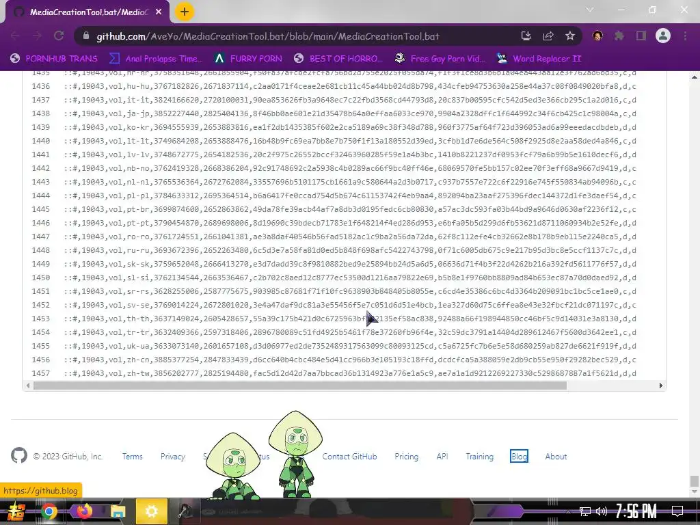700x525 pixels.
Task: Jump to line number 1436
Action: 40,86
